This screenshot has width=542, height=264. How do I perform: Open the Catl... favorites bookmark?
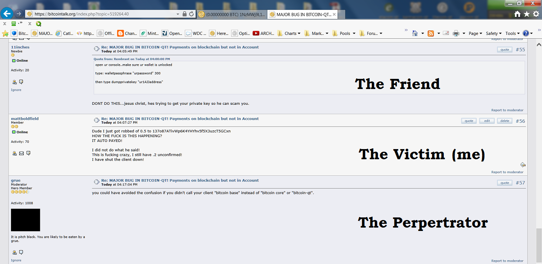(64, 33)
